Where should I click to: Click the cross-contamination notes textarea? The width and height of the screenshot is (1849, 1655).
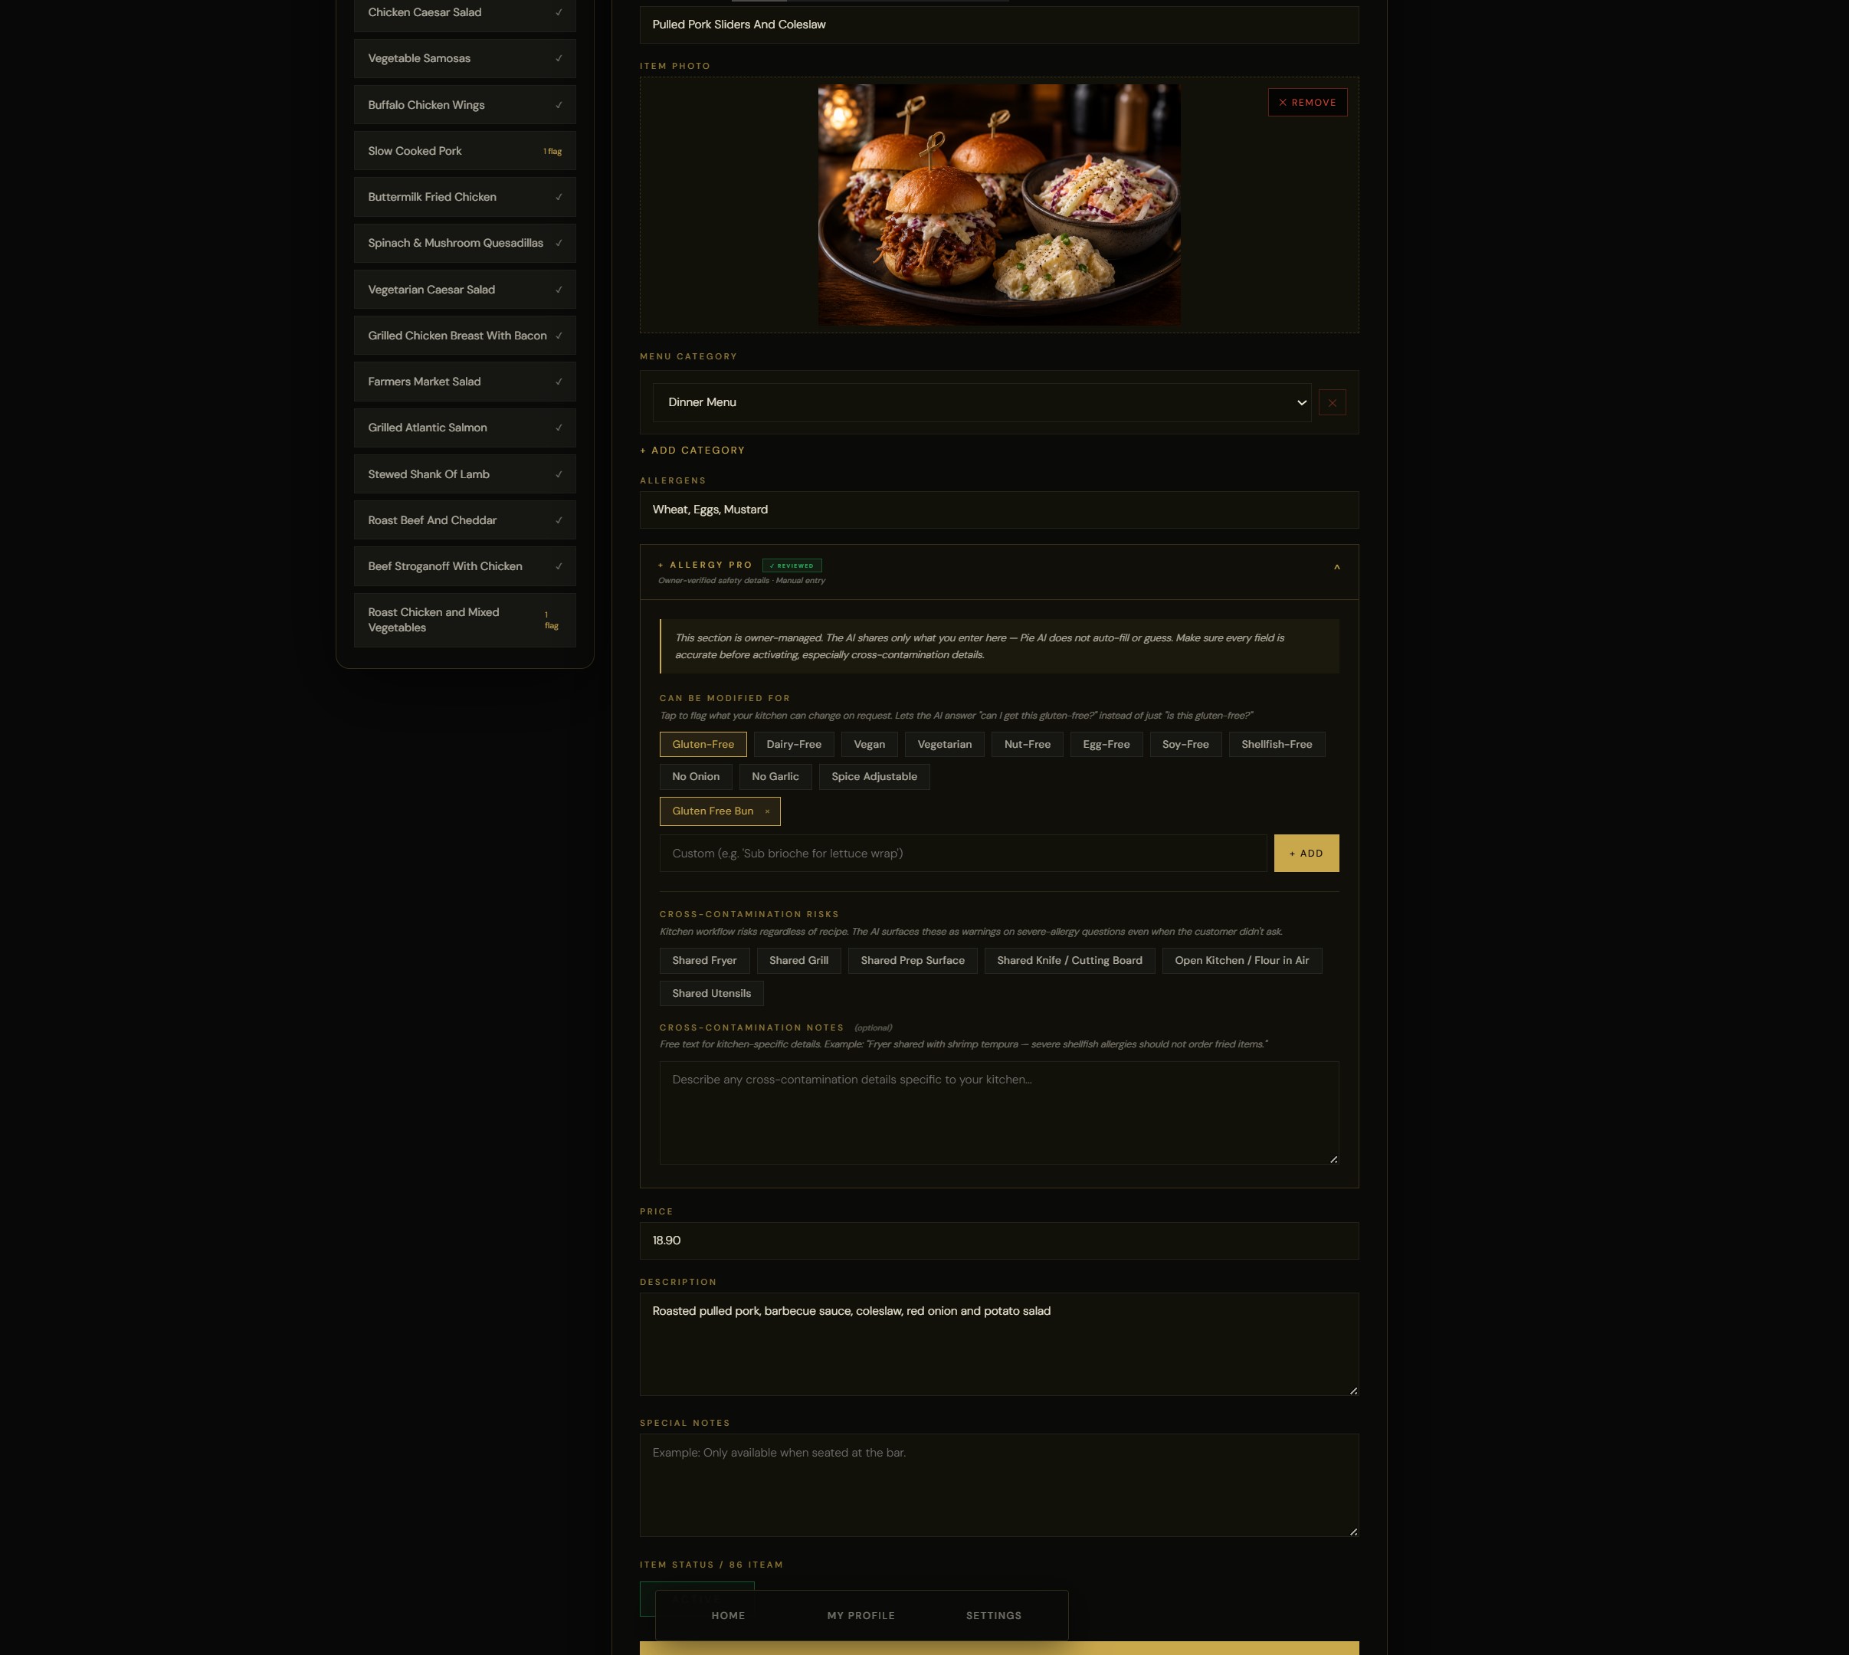pos(998,1113)
